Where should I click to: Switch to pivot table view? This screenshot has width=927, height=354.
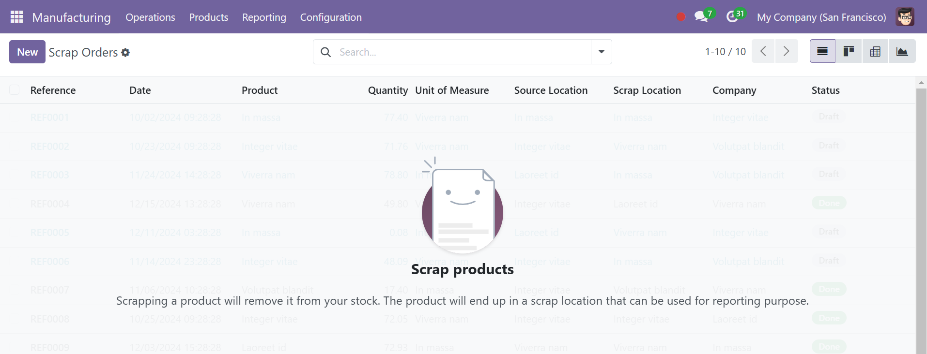tap(875, 51)
